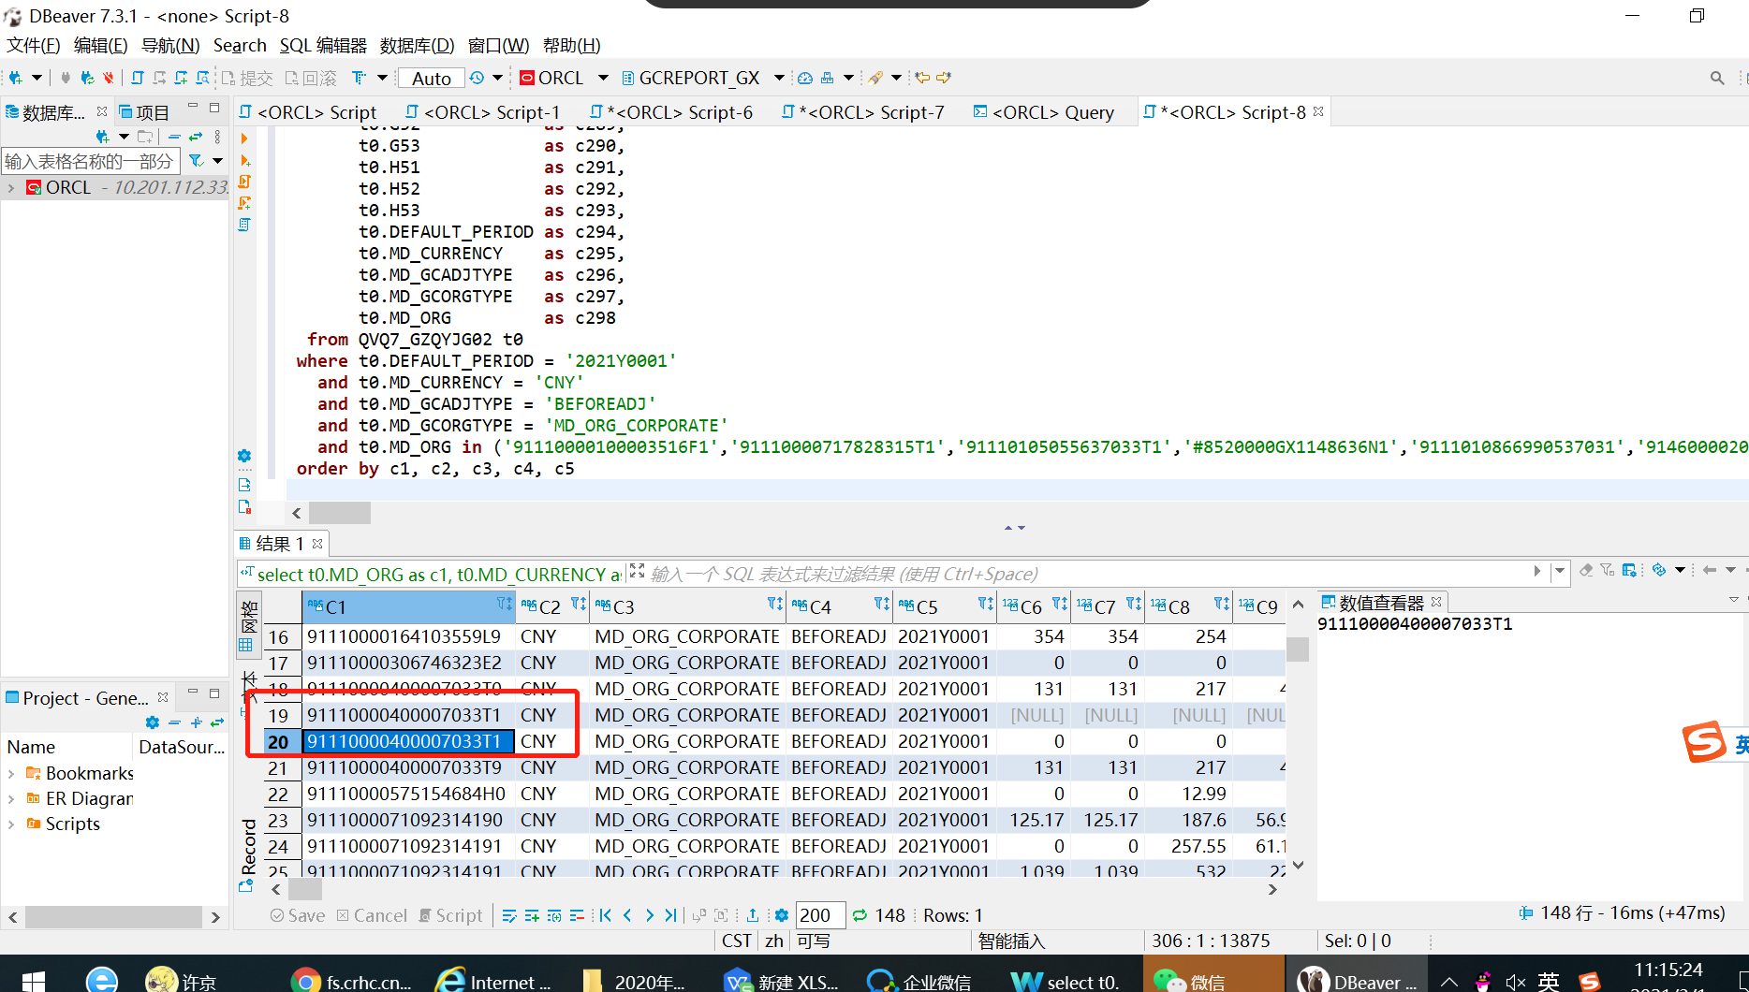This screenshot has width=1749, height=992.
Task: Expand the Bookmarks folder
Action: [x=10, y=773]
